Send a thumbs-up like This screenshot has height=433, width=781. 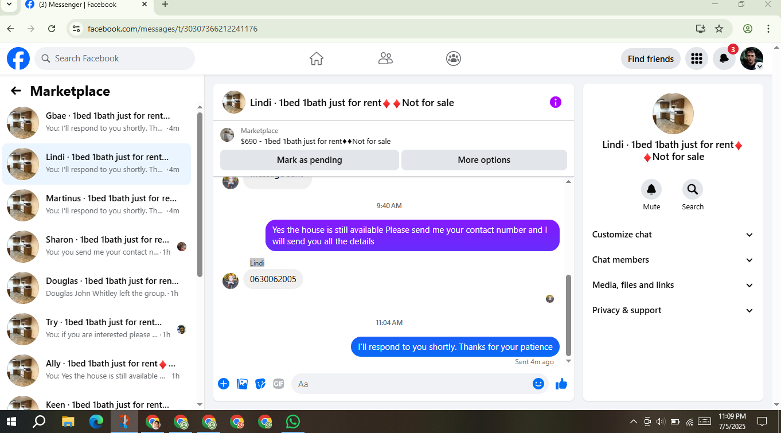coord(561,384)
